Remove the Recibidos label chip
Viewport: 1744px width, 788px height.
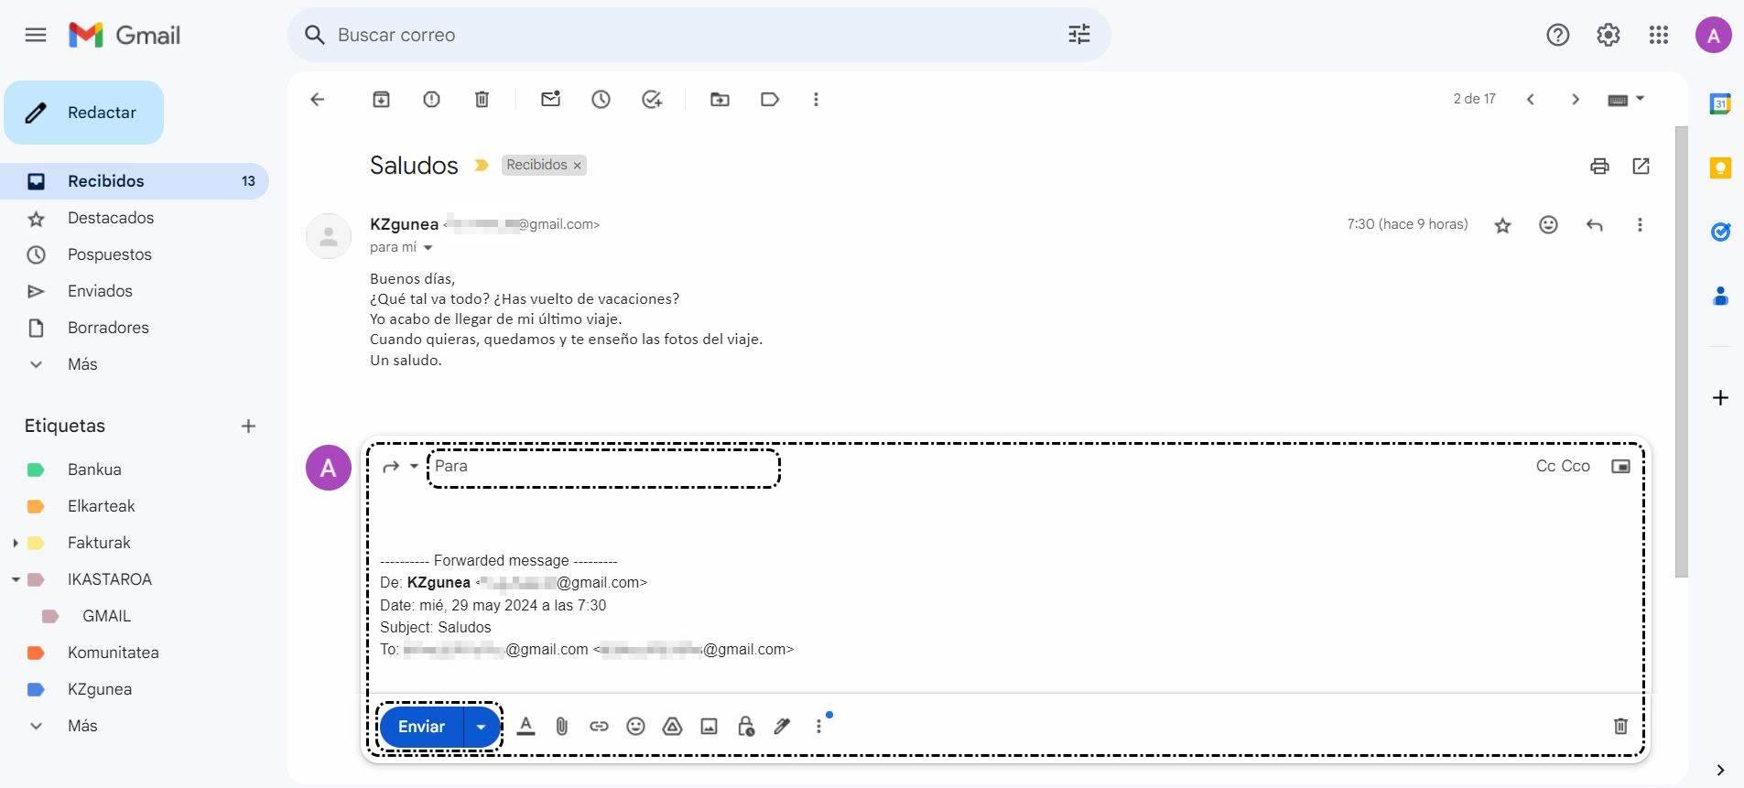click(577, 166)
